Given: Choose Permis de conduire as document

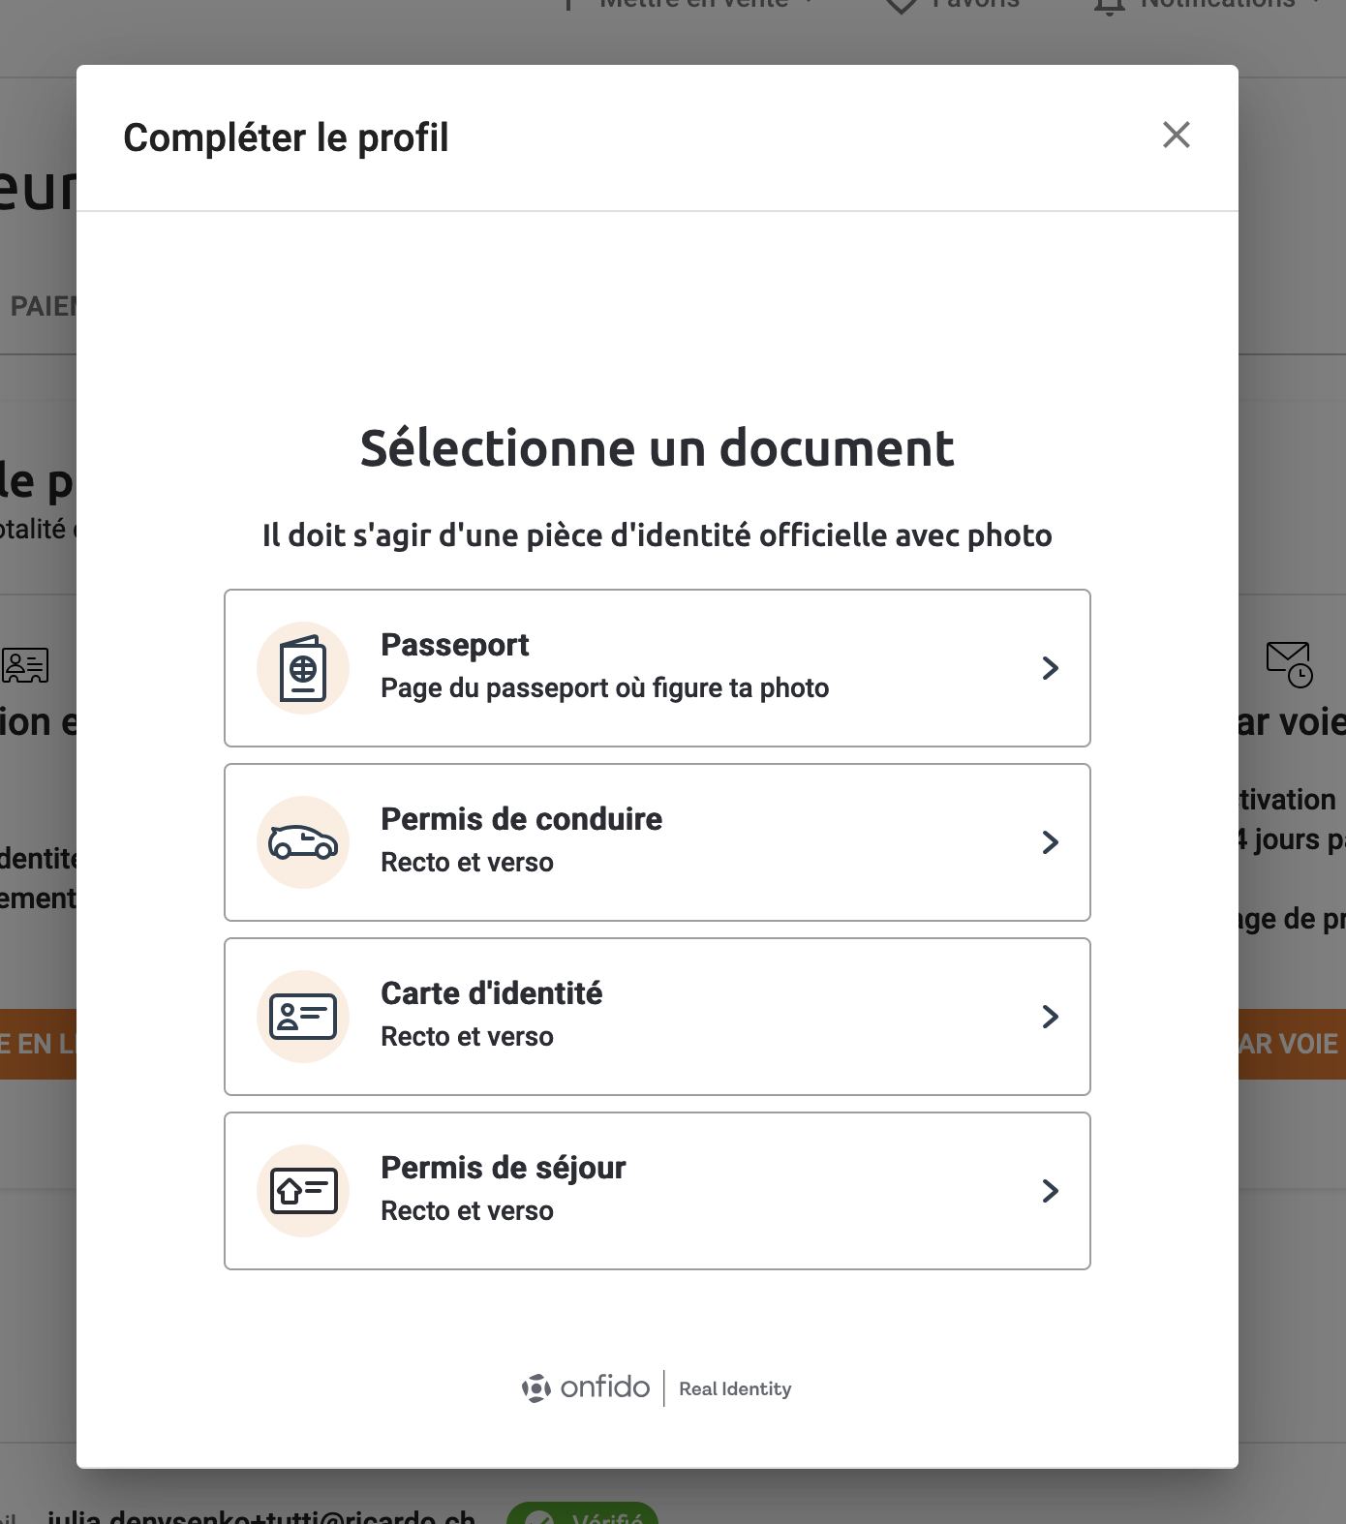Looking at the screenshot, I should point(658,842).
